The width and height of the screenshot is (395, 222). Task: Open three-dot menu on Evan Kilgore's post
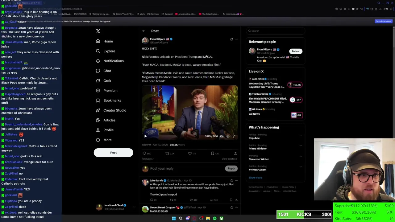click(236, 39)
